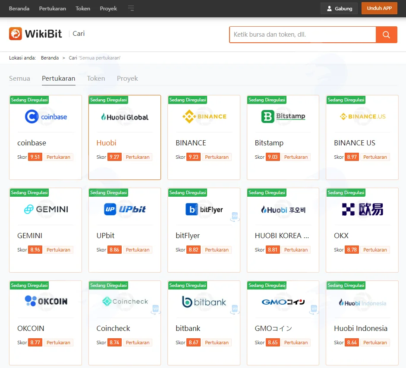Click the Unduh APP button

tap(379, 8)
